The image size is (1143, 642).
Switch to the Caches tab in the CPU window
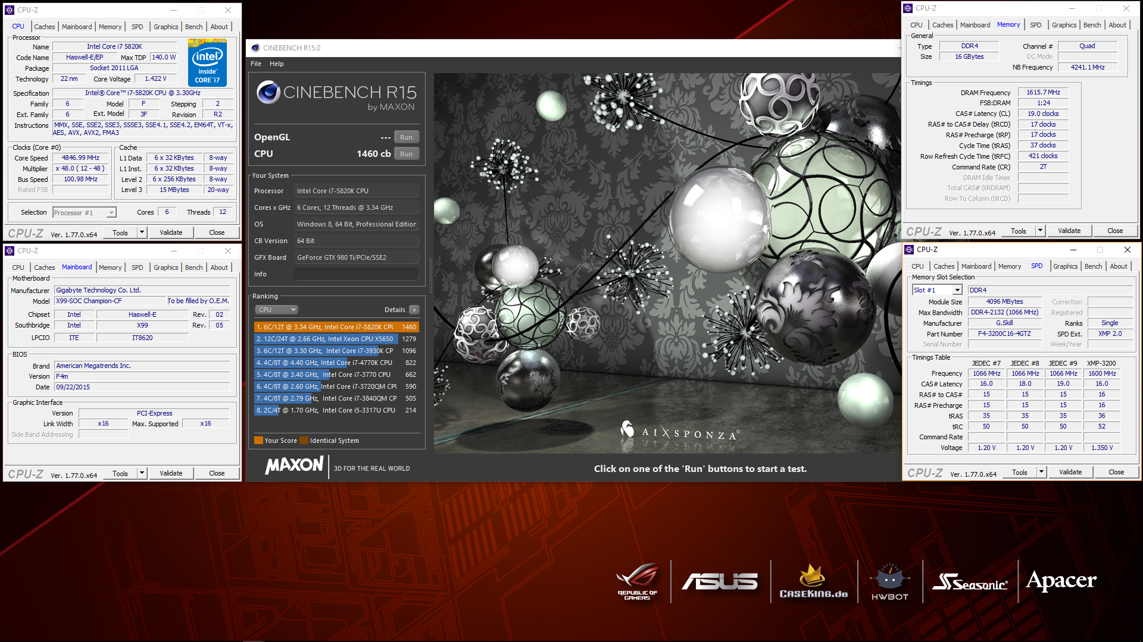pyautogui.click(x=44, y=27)
